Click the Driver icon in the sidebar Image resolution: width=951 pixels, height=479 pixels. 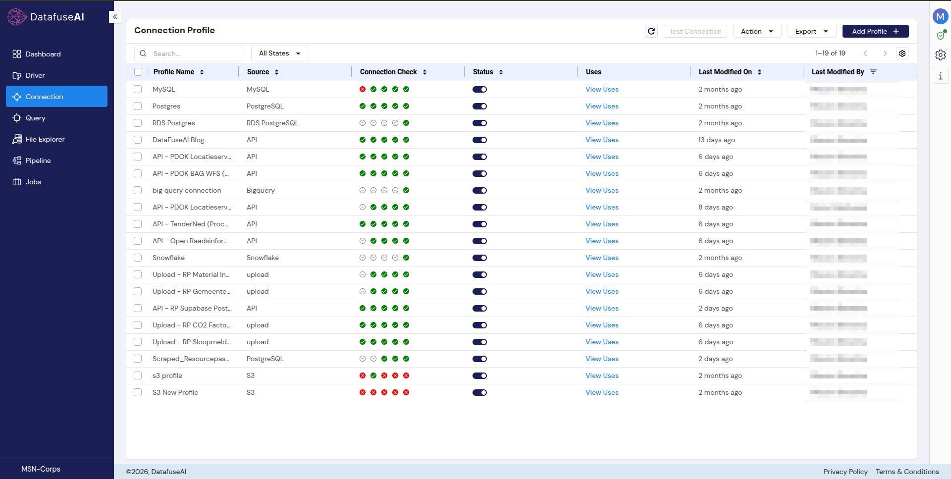tap(17, 75)
